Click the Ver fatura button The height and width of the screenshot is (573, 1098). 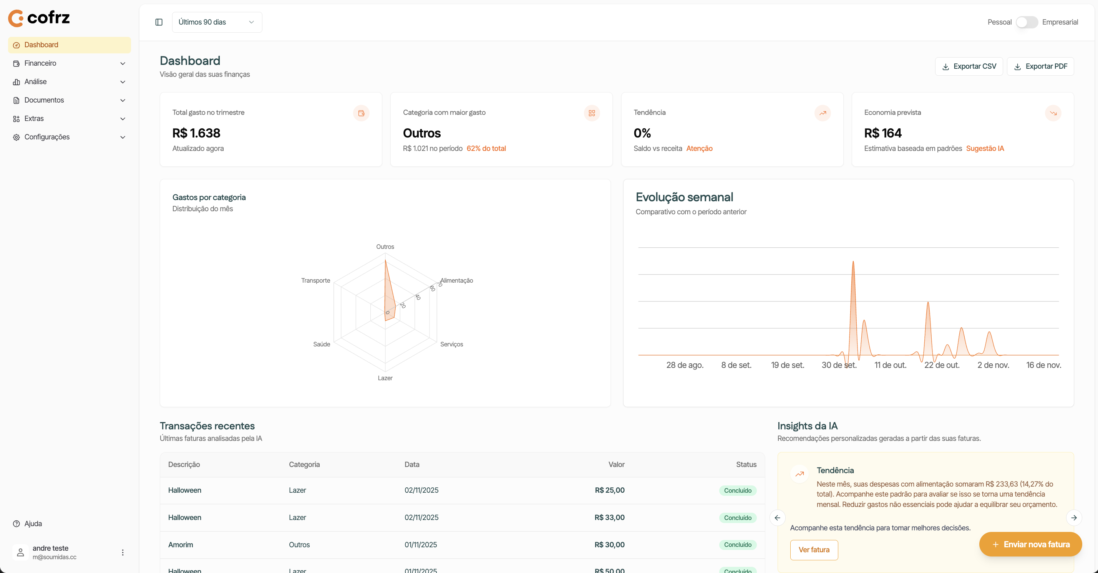click(x=814, y=550)
